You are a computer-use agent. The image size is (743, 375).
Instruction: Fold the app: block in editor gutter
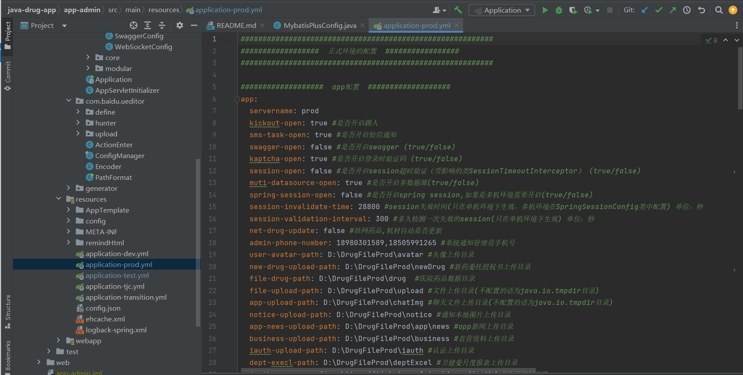pos(237,99)
